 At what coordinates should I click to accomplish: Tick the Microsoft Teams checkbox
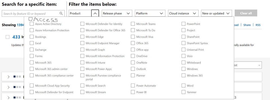[x=133, y=24]
